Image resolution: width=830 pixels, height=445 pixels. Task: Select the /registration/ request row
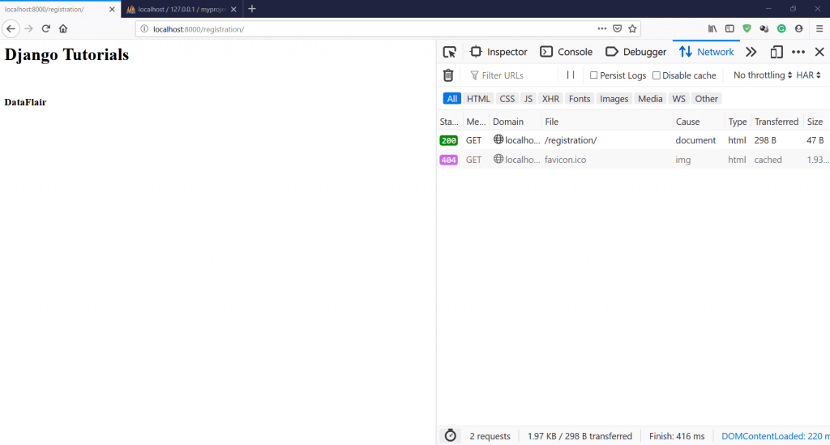tap(633, 140)
